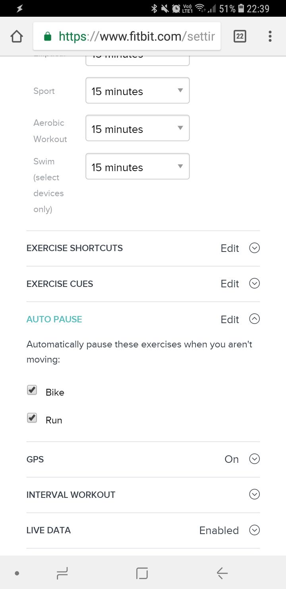Image resolution: width=286 pixels, height=589 pixels.
Task: Tap the Android back navigation icon
Action: [222, 573]
